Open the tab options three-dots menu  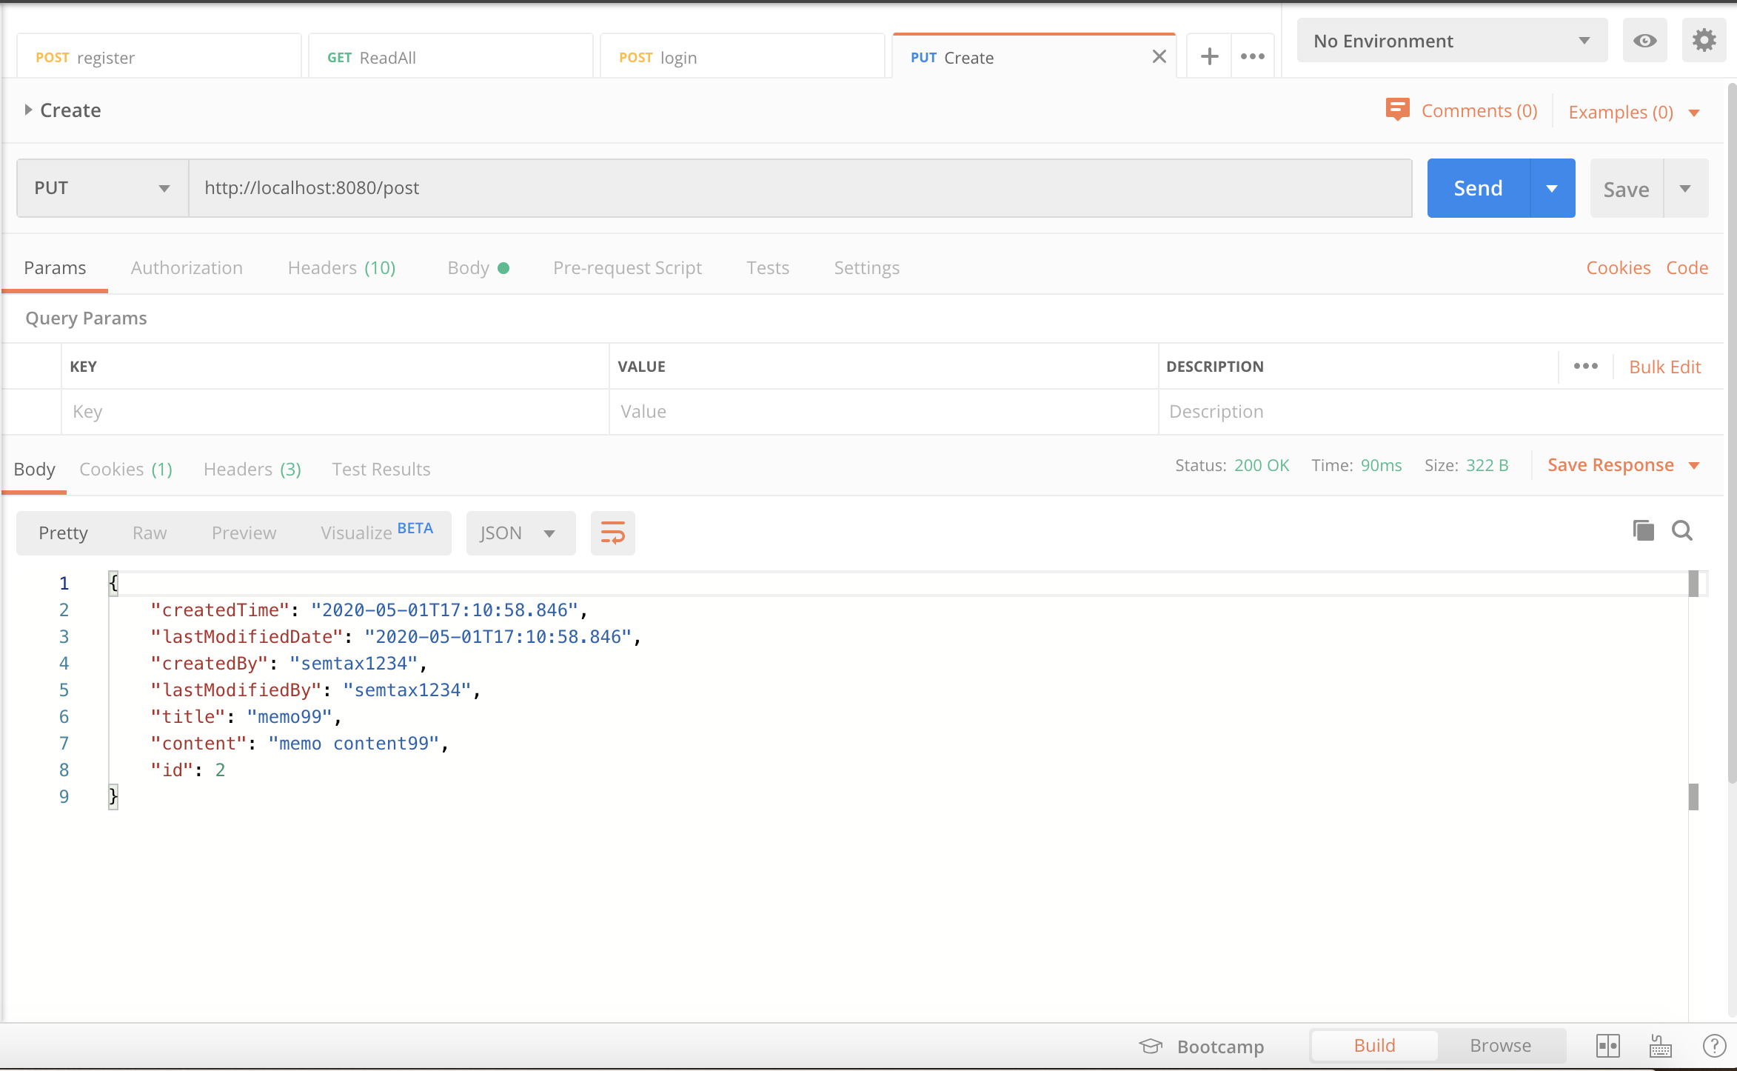(1252, 56)
